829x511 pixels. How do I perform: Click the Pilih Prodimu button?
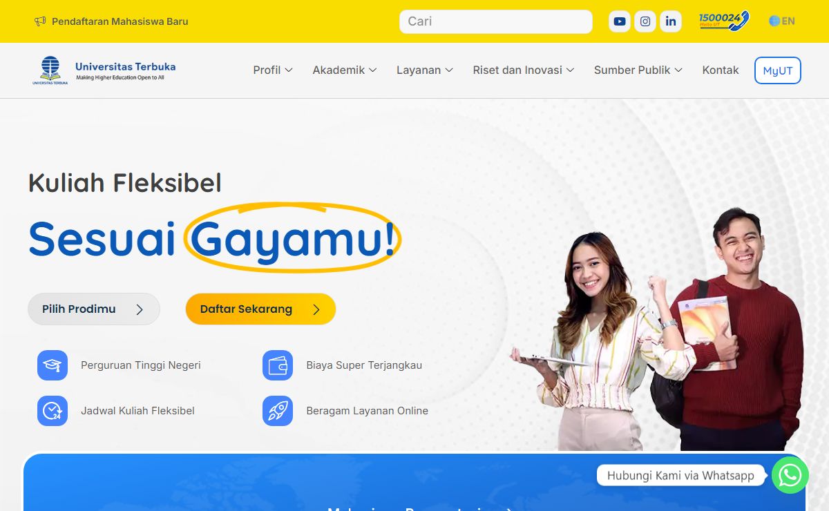pos(94,309)
